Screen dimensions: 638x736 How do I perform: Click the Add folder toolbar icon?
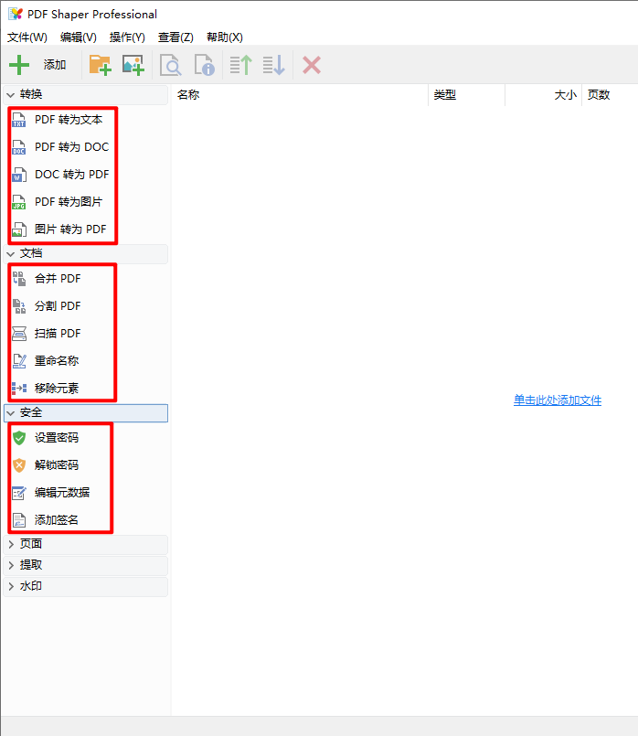(x=100, y=65)
